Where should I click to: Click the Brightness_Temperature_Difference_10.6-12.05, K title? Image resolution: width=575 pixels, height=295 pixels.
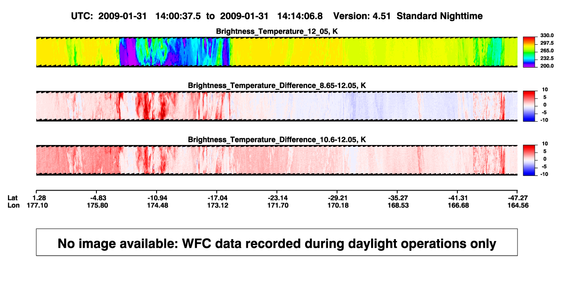(x=277, y=139)
